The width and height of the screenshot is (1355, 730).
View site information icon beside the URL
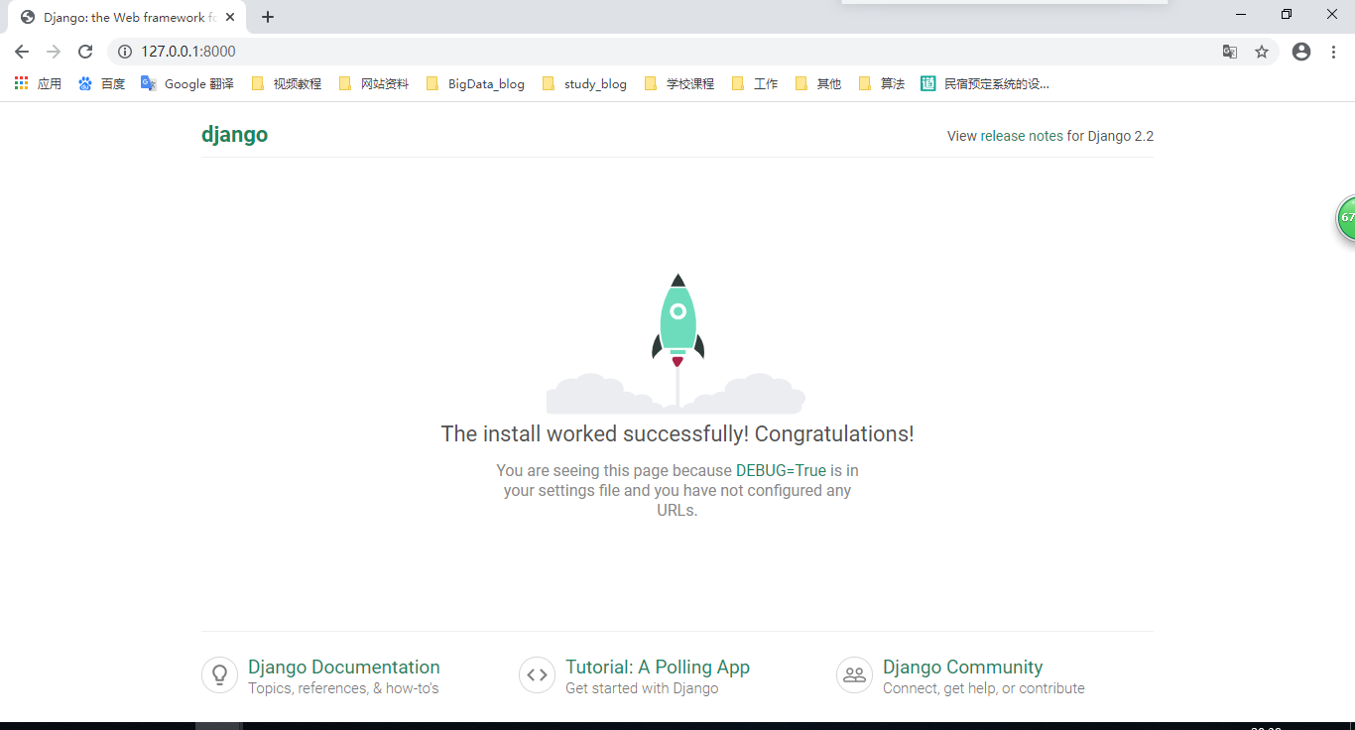(125, 52)
